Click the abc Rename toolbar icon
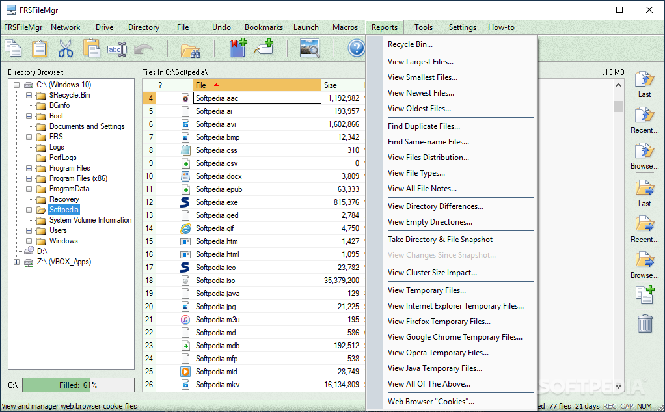The width and height of the screenshot is (665, 412). click(117, 49)
